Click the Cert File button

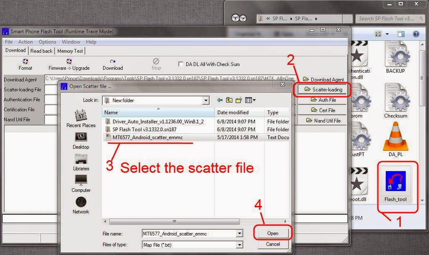coord(323,110)
